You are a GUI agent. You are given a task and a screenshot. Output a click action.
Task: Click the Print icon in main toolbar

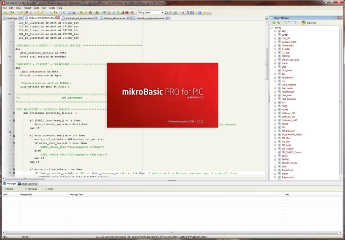point(73,13)
